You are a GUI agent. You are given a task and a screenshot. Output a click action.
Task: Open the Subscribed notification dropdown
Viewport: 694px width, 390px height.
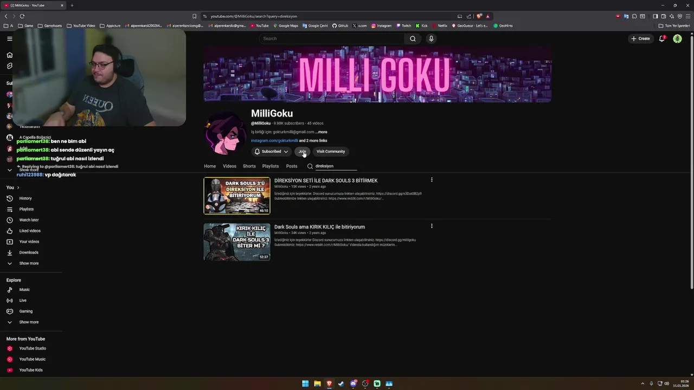[271, 152]
